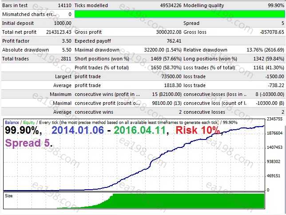This screenshot has width=286, height=215.
Task: Click y-axis label 469151
Action: pyautogui.click(x=274, y=176)
